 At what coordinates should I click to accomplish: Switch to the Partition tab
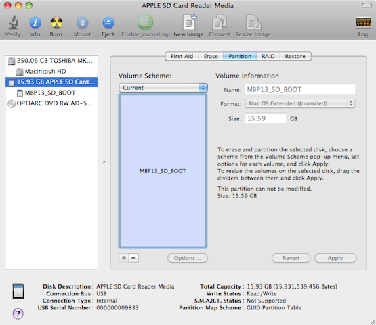tap(240, 57)
